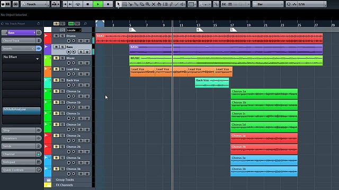Open the track search magnifier
This screenshot has width=339, height=190.
click(x=85, y=23)
